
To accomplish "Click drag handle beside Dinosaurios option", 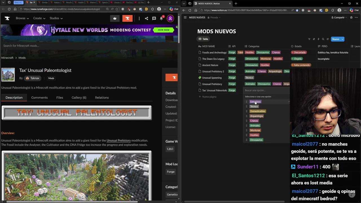I will [246, 140].
